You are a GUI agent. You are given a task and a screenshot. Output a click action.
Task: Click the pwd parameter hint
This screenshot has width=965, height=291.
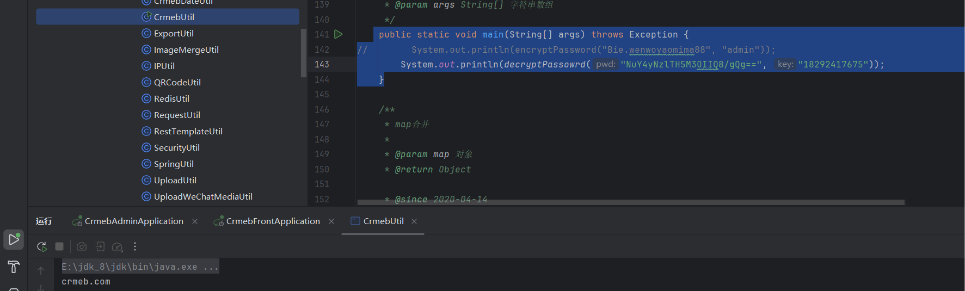(605, 64)
